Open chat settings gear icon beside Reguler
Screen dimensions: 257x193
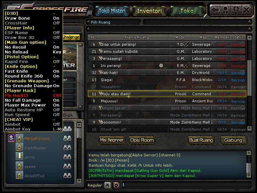pos(116,185)
